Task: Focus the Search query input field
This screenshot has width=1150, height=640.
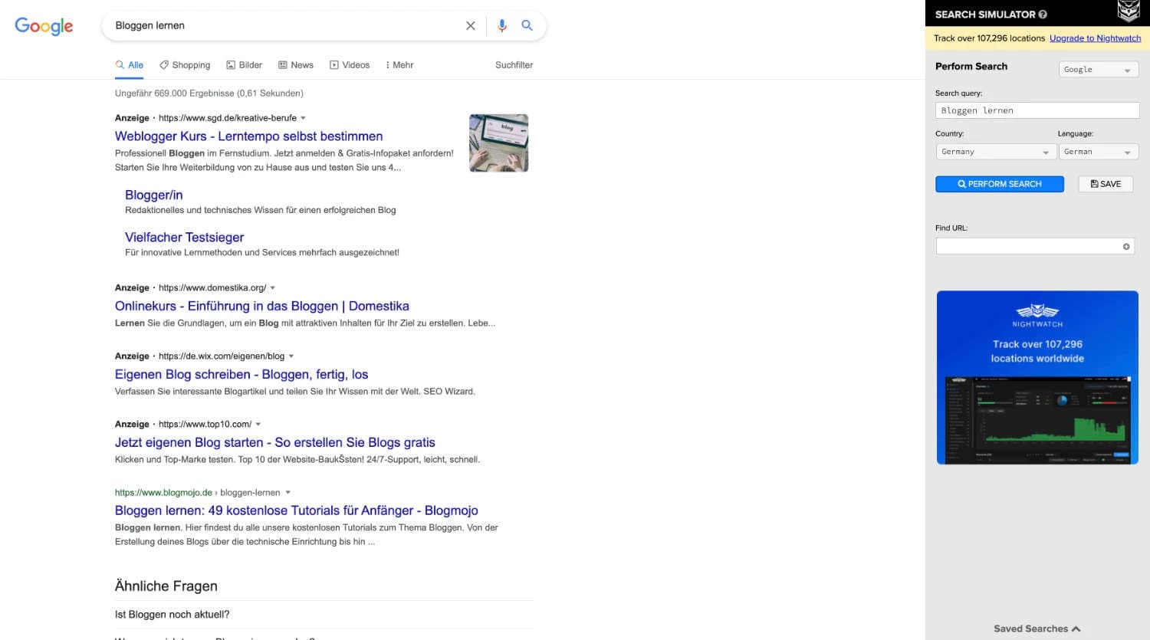Action: pos(1037,110)
